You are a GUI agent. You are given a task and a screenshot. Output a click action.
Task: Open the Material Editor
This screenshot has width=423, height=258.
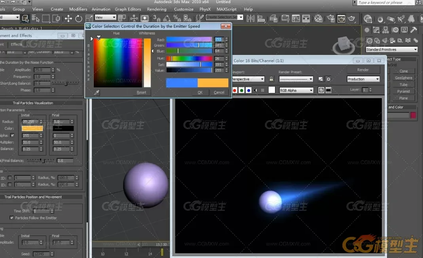(x=318, y=18)
